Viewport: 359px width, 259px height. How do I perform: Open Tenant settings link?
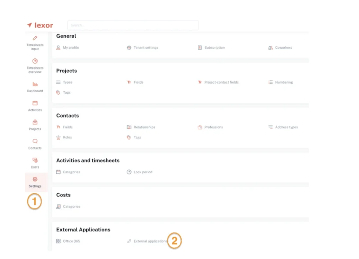[145, 48]
